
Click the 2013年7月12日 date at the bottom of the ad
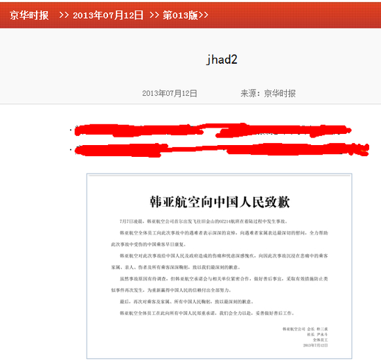coord(315,345)
